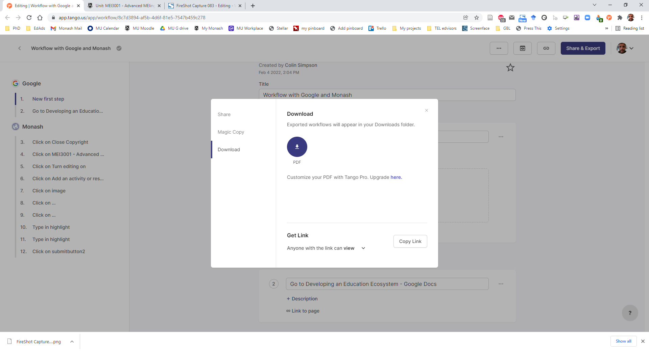Reload the page in Chrome
This screenshot has width=649, height=351.
pos(29,18)
